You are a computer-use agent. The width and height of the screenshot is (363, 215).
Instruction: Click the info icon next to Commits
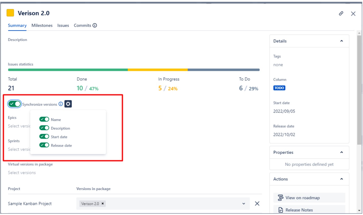click(x=95, y=25)
